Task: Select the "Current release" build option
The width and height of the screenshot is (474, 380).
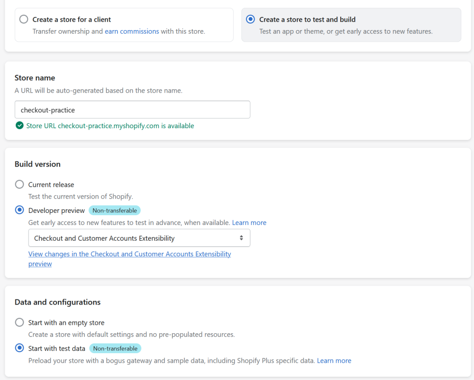Action: [19, 185]
